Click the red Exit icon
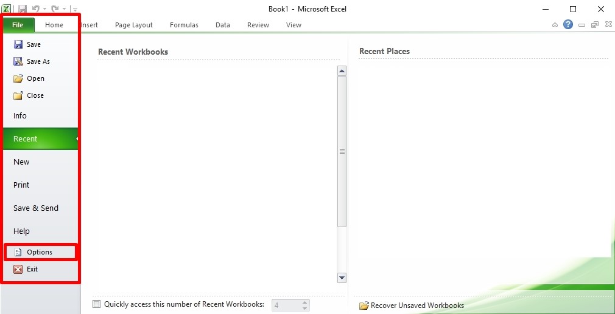Image resolution: width=615 pixels, height=314 pixels. [18, 269]
